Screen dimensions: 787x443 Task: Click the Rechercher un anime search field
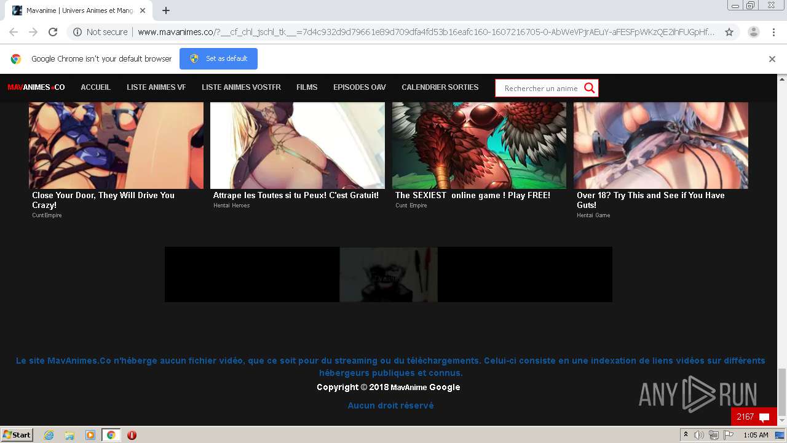point(540,88)
